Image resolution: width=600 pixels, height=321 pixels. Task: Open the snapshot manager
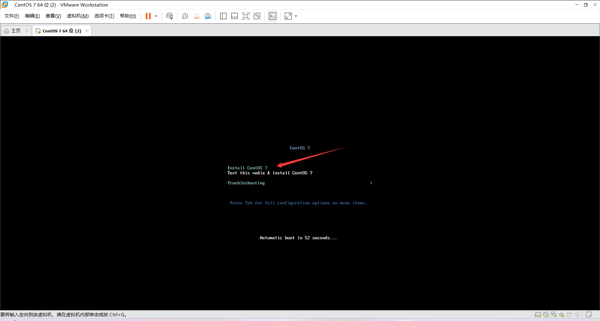(x=208, y=16)
